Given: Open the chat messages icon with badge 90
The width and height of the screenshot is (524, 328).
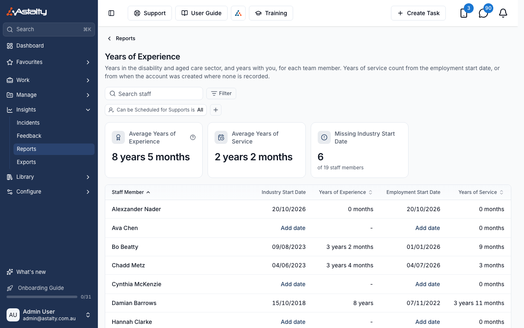Looking at the screenshot, I should pyautogui.click(x=483, y=13).
